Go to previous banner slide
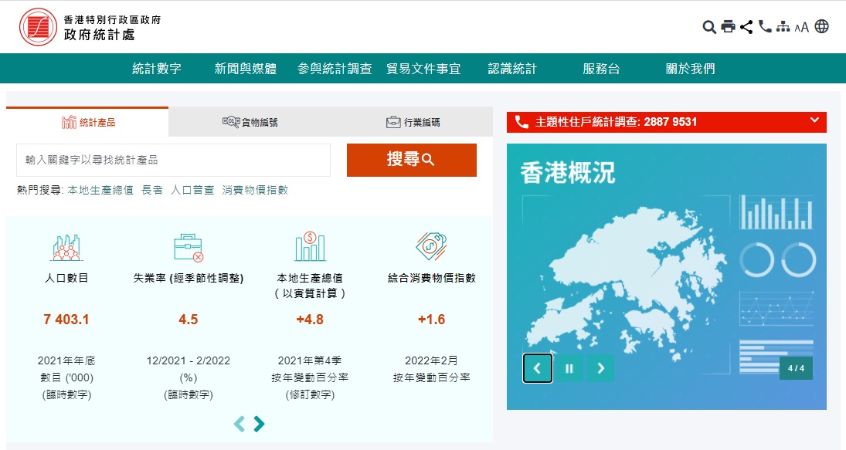The image size is (846, 450). click(x=538, y=369)
